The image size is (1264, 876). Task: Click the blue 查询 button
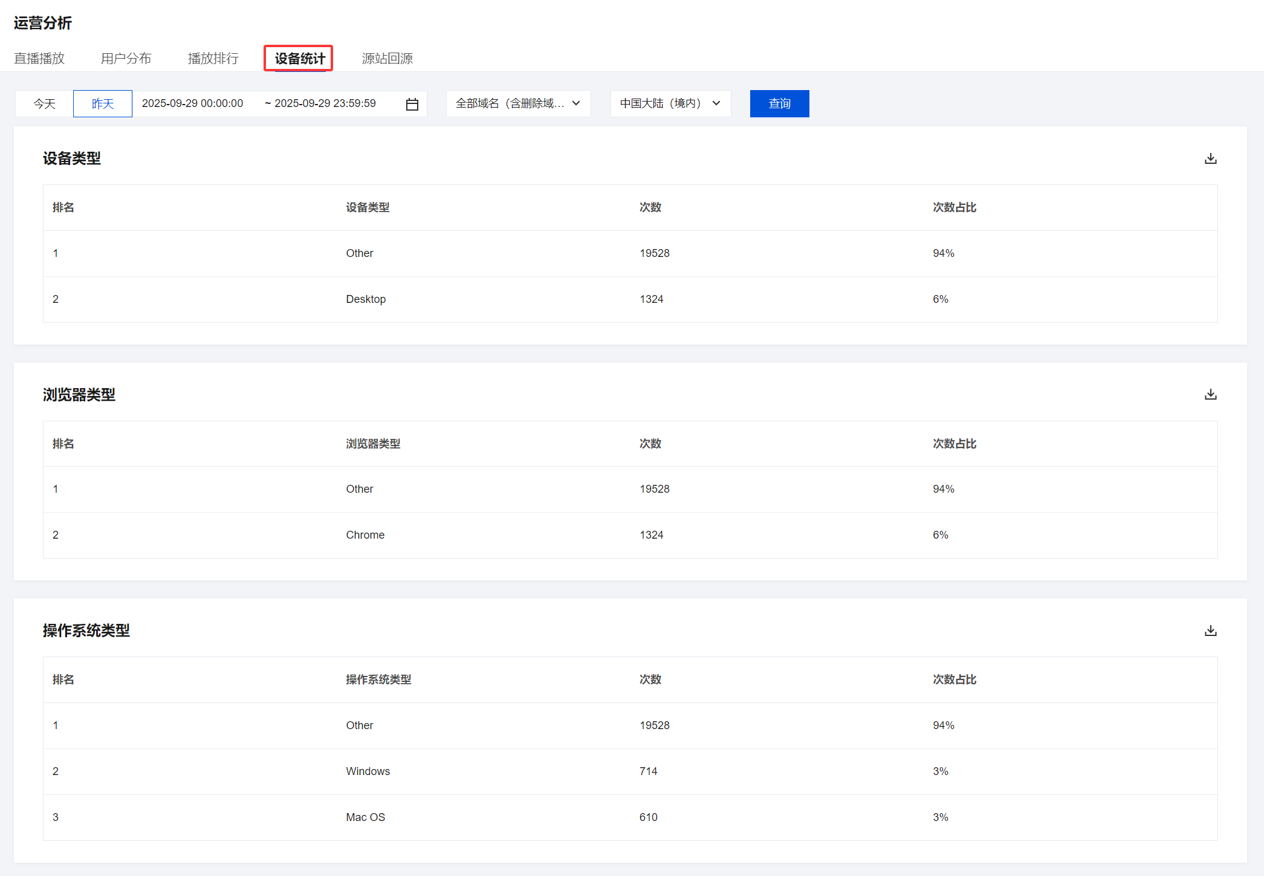pyautogui.click(x=779, y=104)
